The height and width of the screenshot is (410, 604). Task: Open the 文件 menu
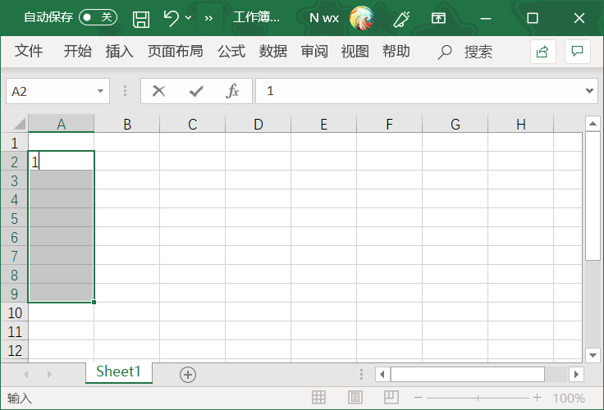(29, 51)
